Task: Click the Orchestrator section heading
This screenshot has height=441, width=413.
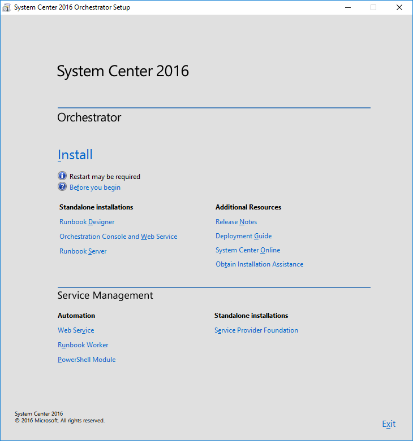Action: [89, 117]
